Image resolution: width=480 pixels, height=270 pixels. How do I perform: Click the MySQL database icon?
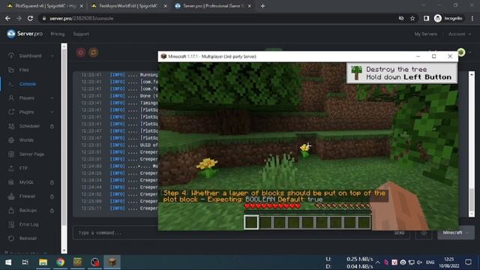pyautogui.click(x=11, y=182)
